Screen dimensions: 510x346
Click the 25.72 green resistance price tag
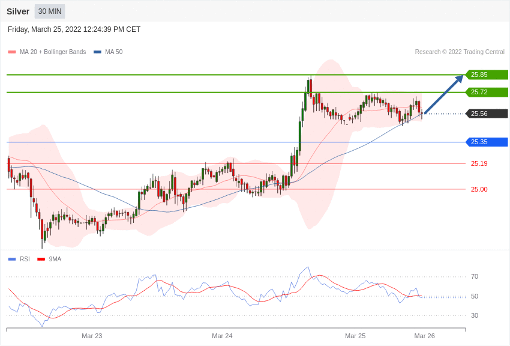coord(487,92)
